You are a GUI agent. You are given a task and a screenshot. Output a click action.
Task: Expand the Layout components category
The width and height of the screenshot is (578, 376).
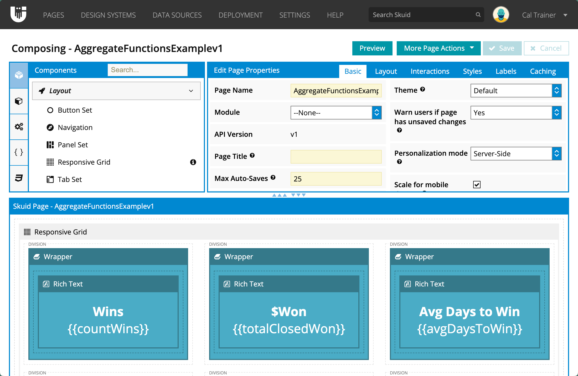116,91
